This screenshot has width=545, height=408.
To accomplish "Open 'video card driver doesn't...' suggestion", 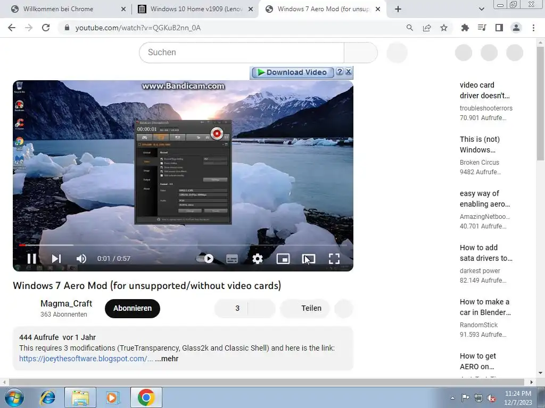I will click(x=484, y=90).
